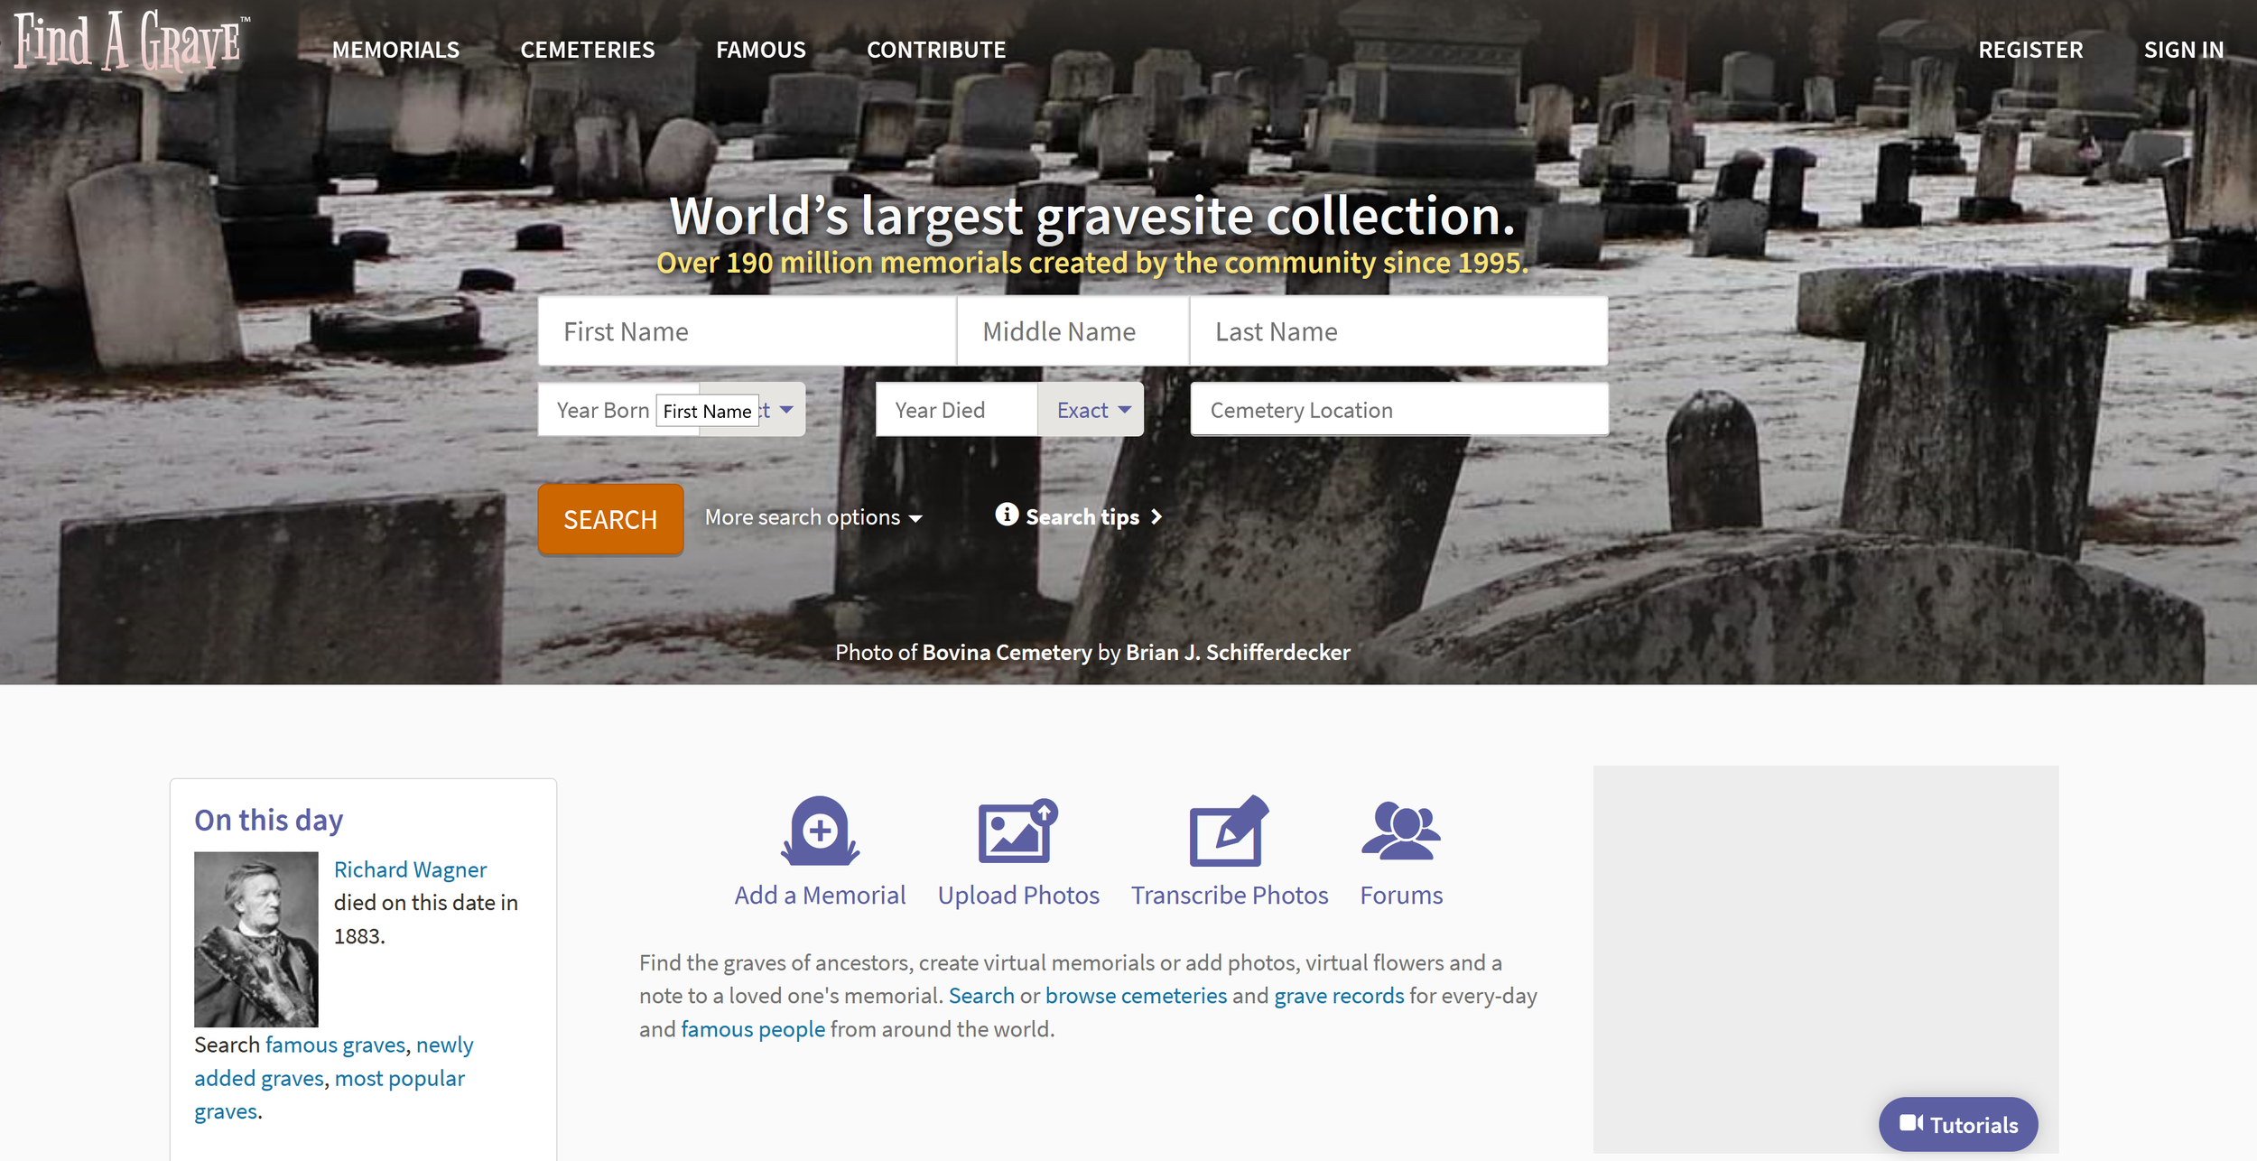Open the Richard Wagner memorial link
Viewport: 2257px width, 1161px height.
(410, 869)
